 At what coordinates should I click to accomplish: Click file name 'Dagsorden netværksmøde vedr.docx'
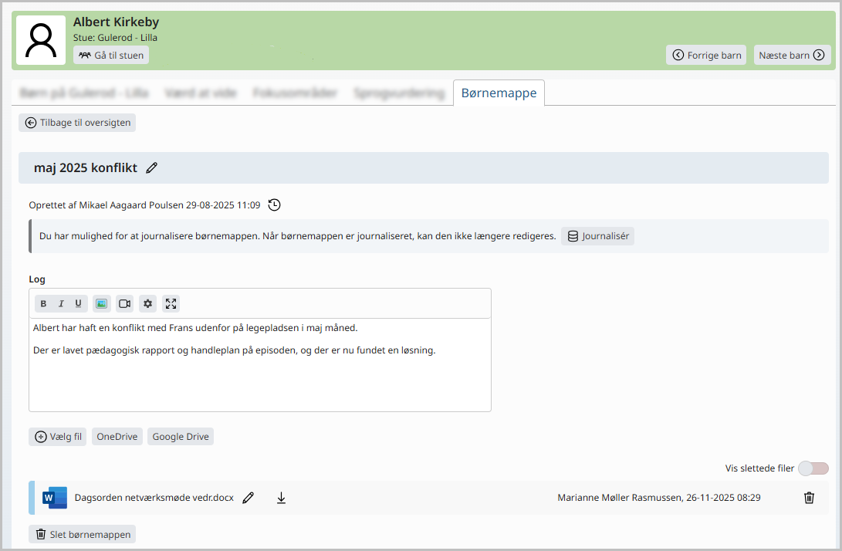[154, 498]
